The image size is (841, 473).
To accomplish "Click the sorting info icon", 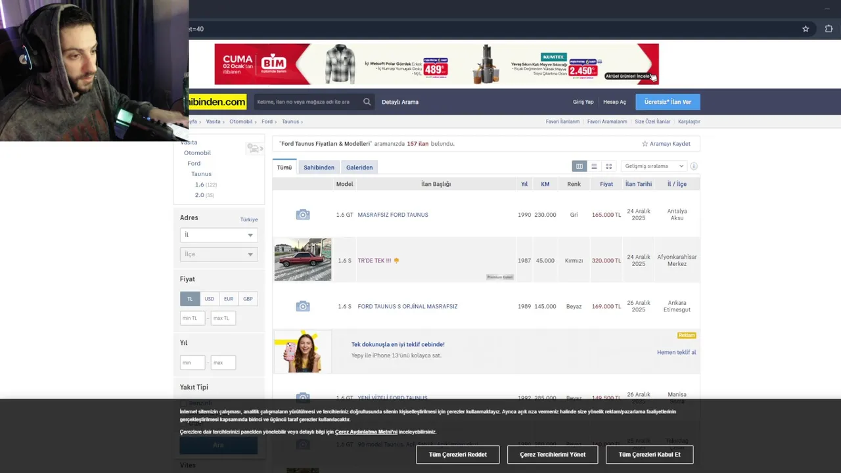I will 694,166.
